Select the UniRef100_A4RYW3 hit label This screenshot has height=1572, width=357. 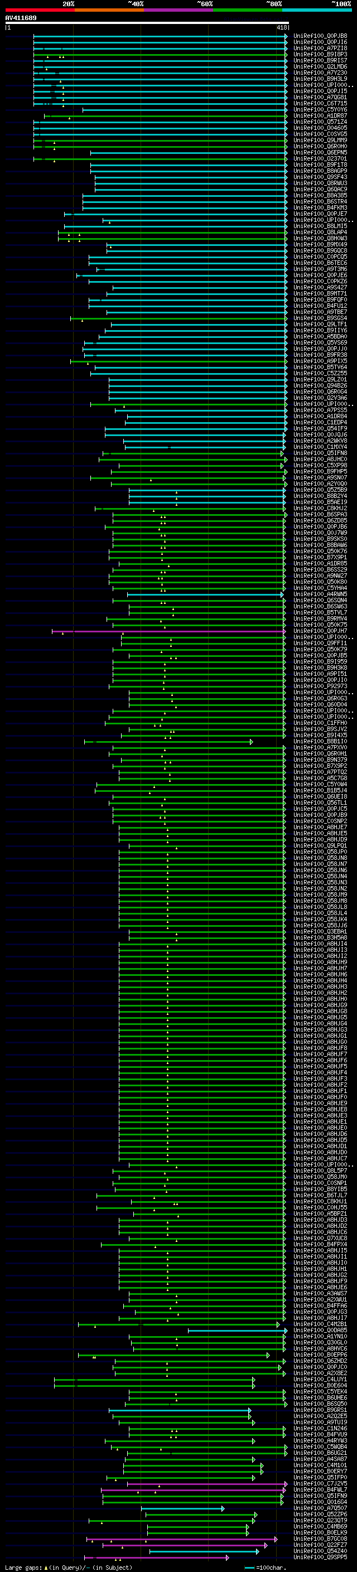click(x=320, y=1440)
